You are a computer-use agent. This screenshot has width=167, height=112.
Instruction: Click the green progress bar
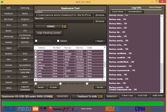coord(83,103)
